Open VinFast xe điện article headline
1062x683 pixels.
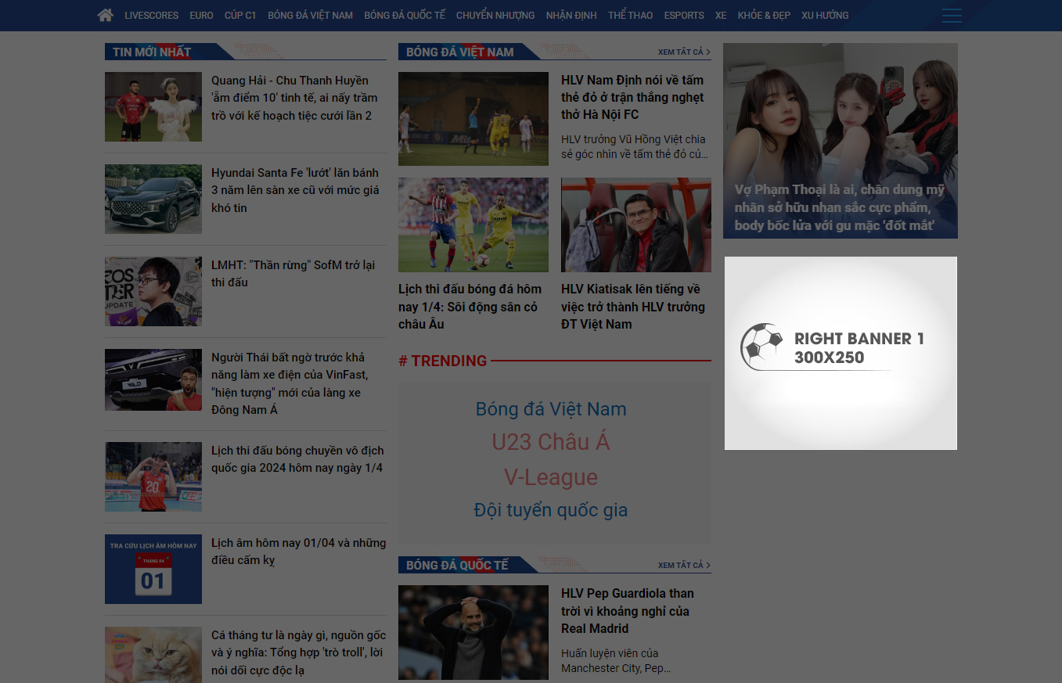290,383
